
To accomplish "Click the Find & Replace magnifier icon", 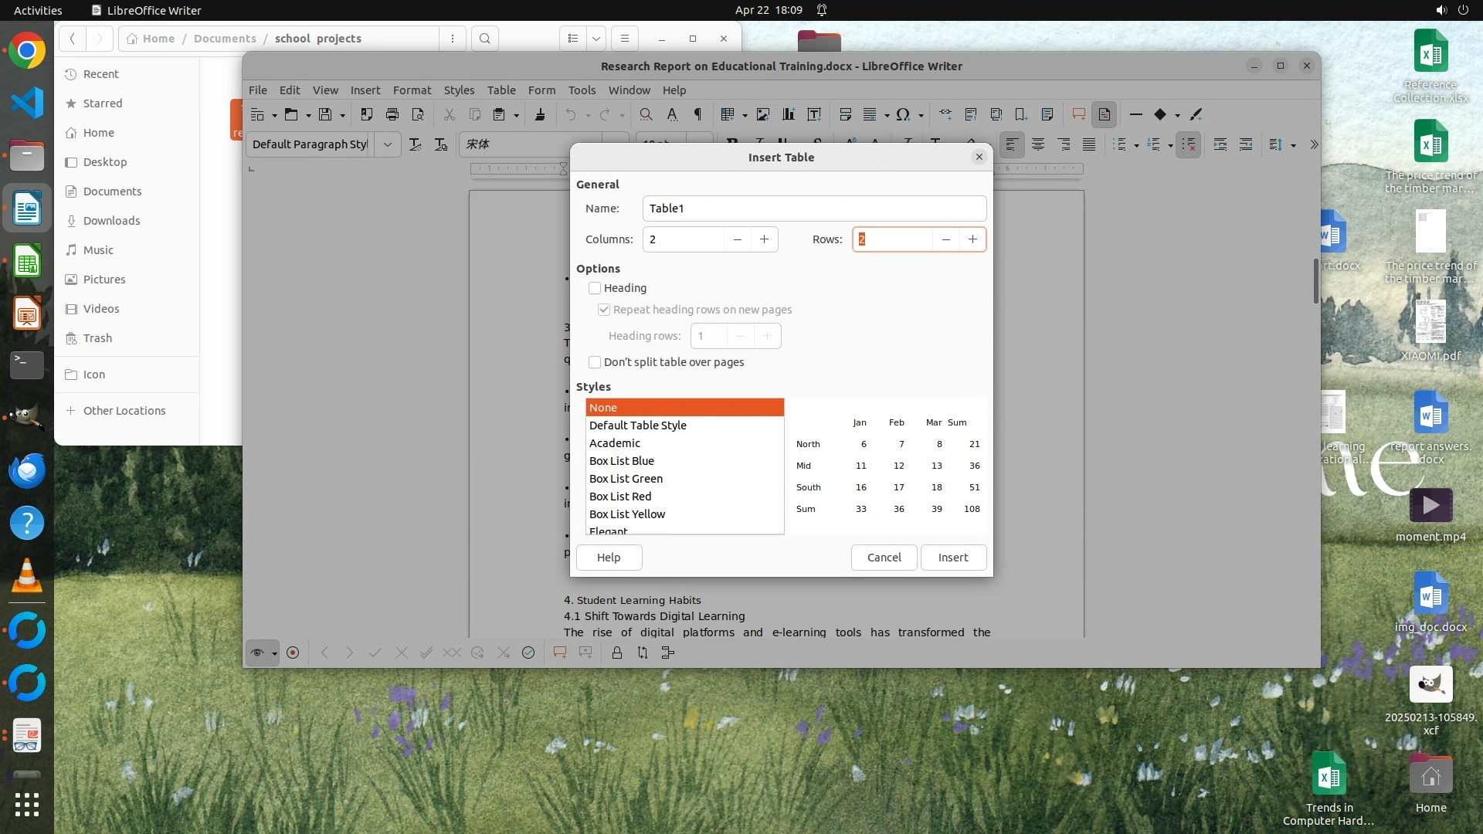I will click(x=646, y=114).
